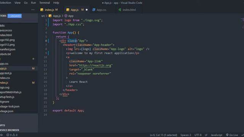Open logo.svg in the explorer
244x137 pixels.
[5, 88]
